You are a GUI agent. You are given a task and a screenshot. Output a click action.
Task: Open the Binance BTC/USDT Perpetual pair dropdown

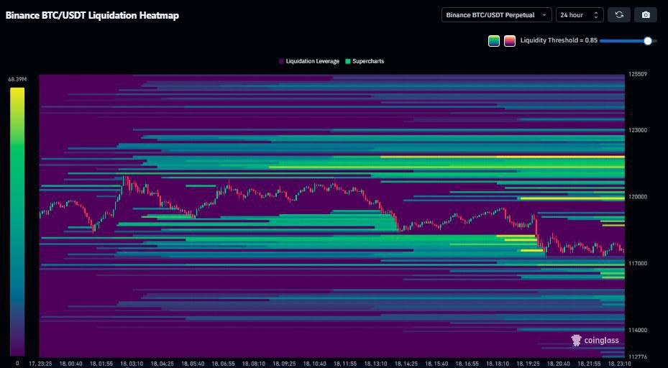496,15
